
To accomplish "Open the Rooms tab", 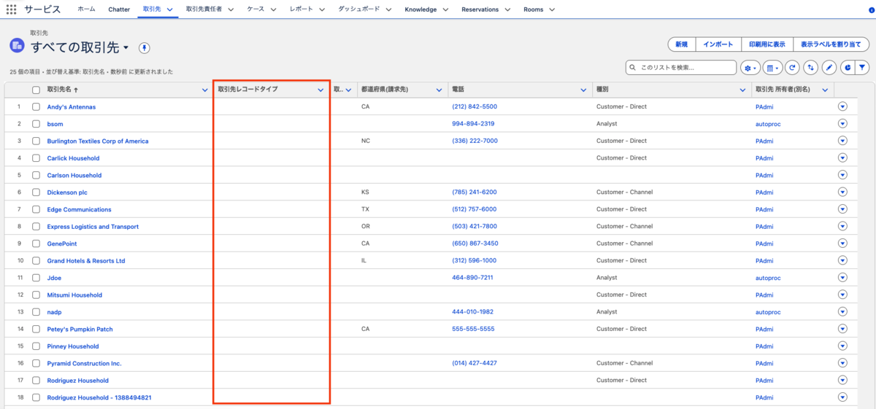I will point(534,9).
